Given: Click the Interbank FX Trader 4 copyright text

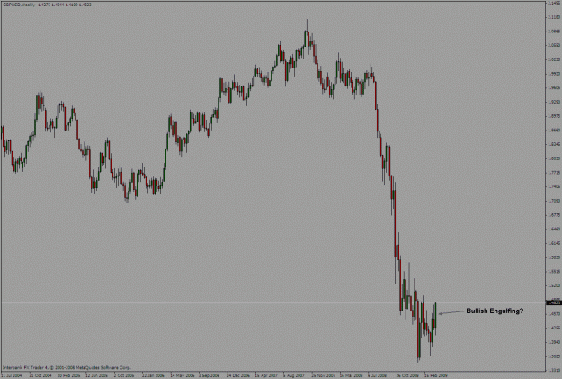Looking at the screenshot, I should click(x=67, y=367).
